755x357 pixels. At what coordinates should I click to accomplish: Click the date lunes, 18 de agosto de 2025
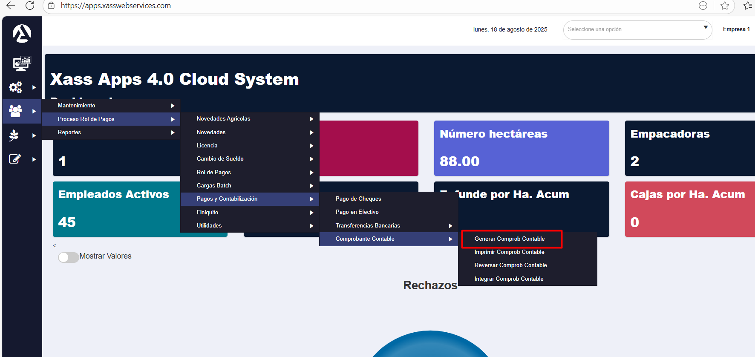tap(510, 30)
